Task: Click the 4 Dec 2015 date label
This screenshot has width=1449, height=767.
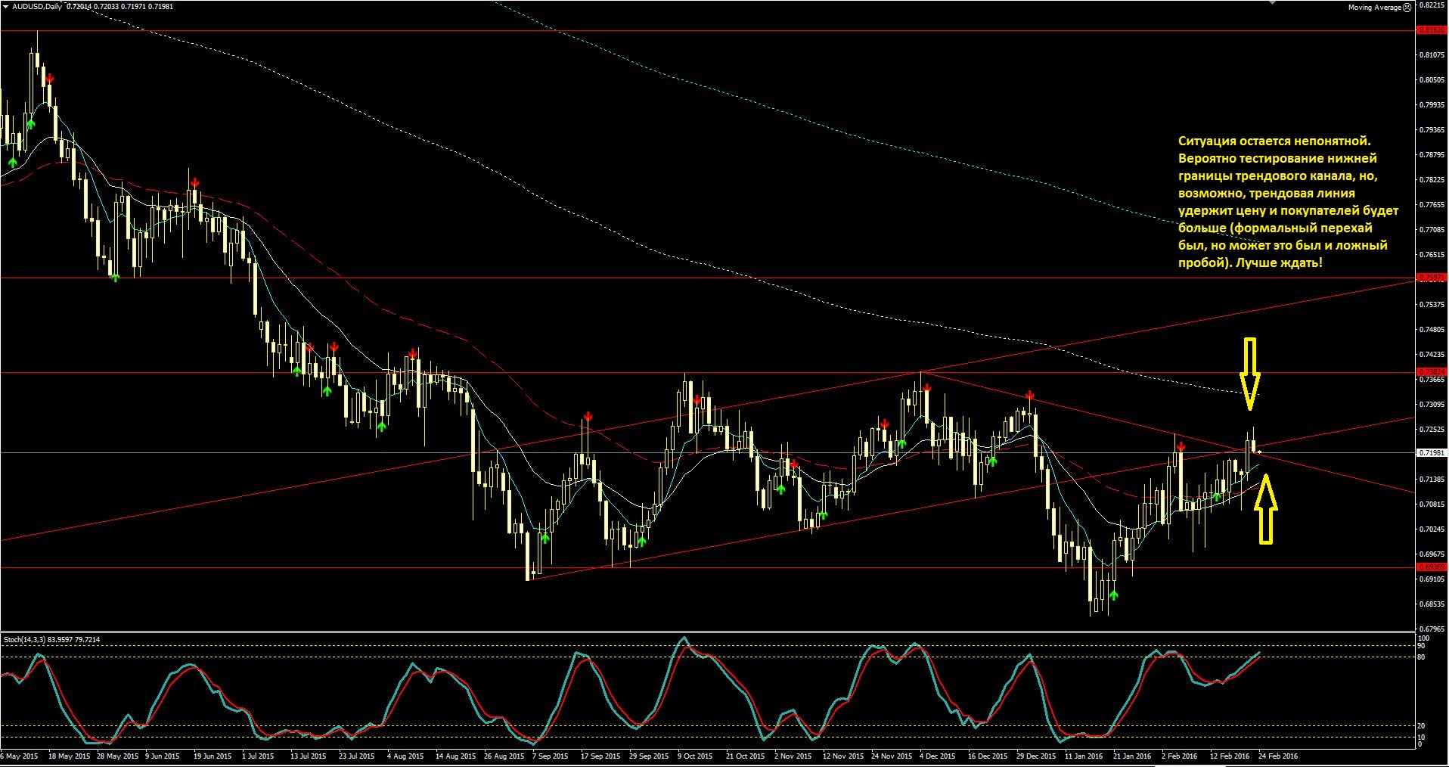Action: [938, 756]
